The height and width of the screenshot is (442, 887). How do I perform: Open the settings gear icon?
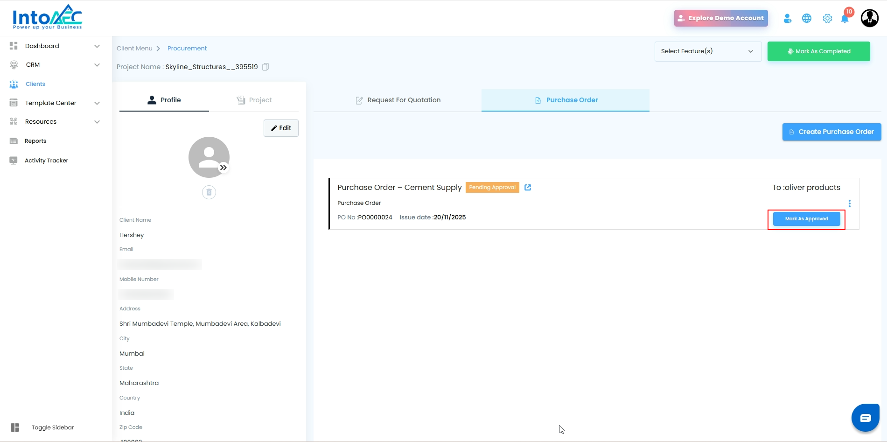[827, 18]
